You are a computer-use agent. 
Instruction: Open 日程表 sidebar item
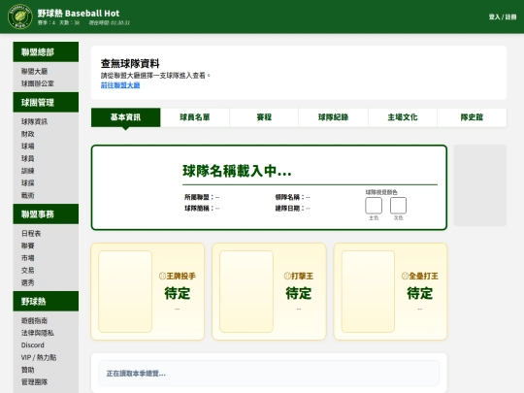point(31,234)
